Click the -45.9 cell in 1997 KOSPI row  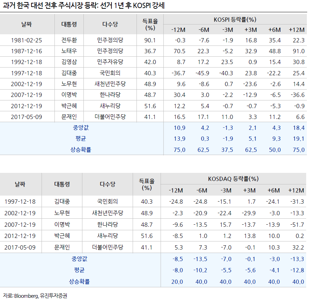[x=202, y=73]
